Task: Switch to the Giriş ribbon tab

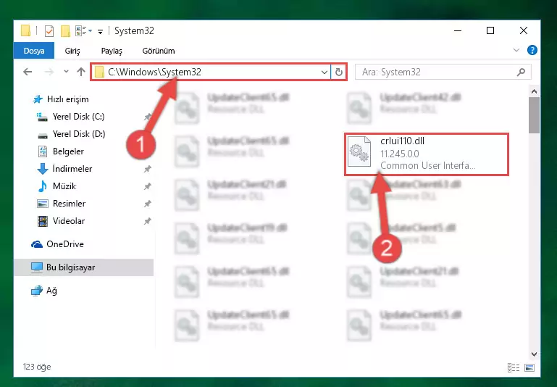Action: pos(72,51)
